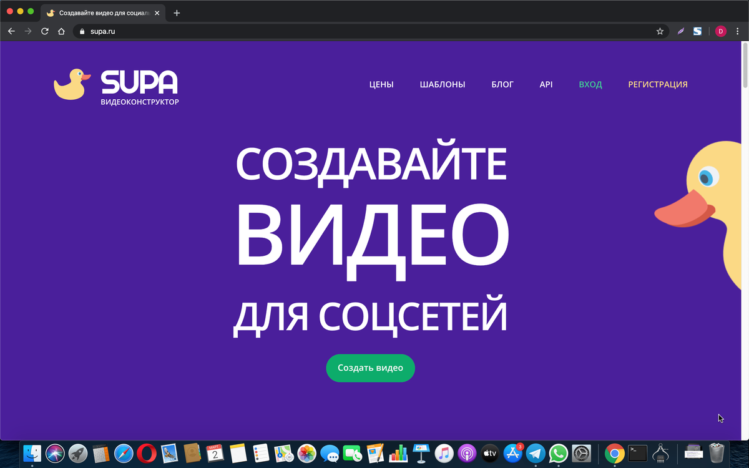Close the Supa browser tab

[x=157, y=12]
